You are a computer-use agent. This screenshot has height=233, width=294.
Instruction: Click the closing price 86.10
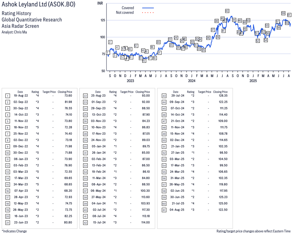146,172
